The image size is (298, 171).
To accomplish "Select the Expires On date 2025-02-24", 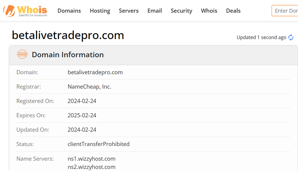I will coord(82,115).
